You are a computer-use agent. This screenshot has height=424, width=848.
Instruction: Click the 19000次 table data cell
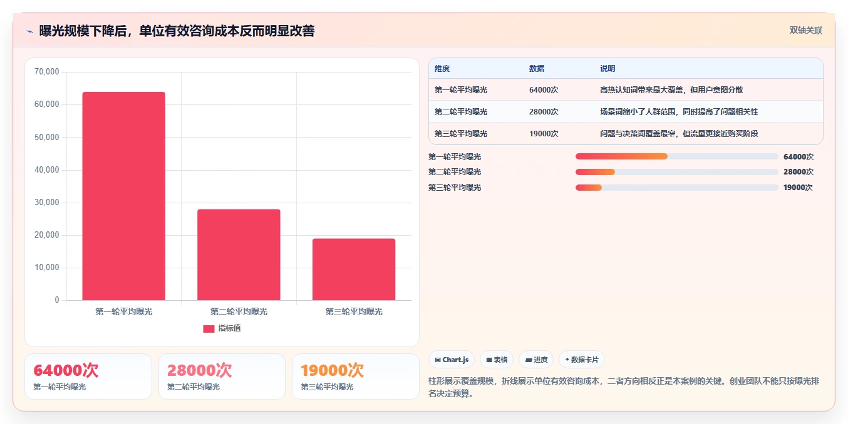click(x=544, y=134)
